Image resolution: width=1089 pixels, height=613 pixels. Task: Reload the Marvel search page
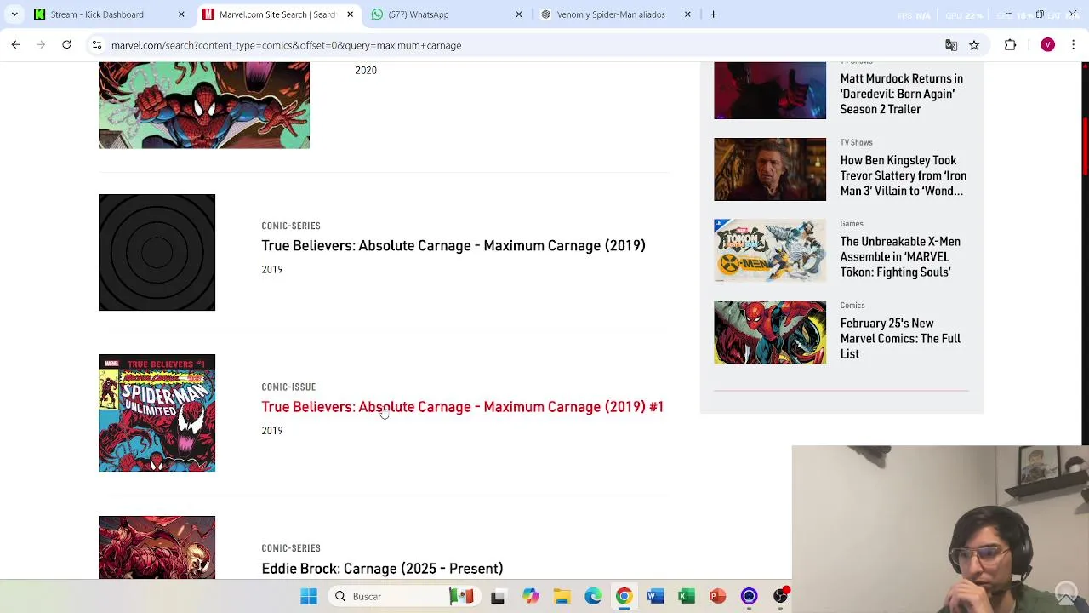coord(66,45)
